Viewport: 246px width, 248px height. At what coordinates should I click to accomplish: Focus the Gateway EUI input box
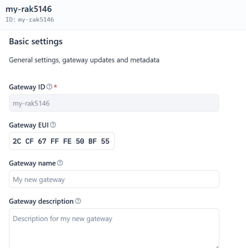[x=62, y=141]
